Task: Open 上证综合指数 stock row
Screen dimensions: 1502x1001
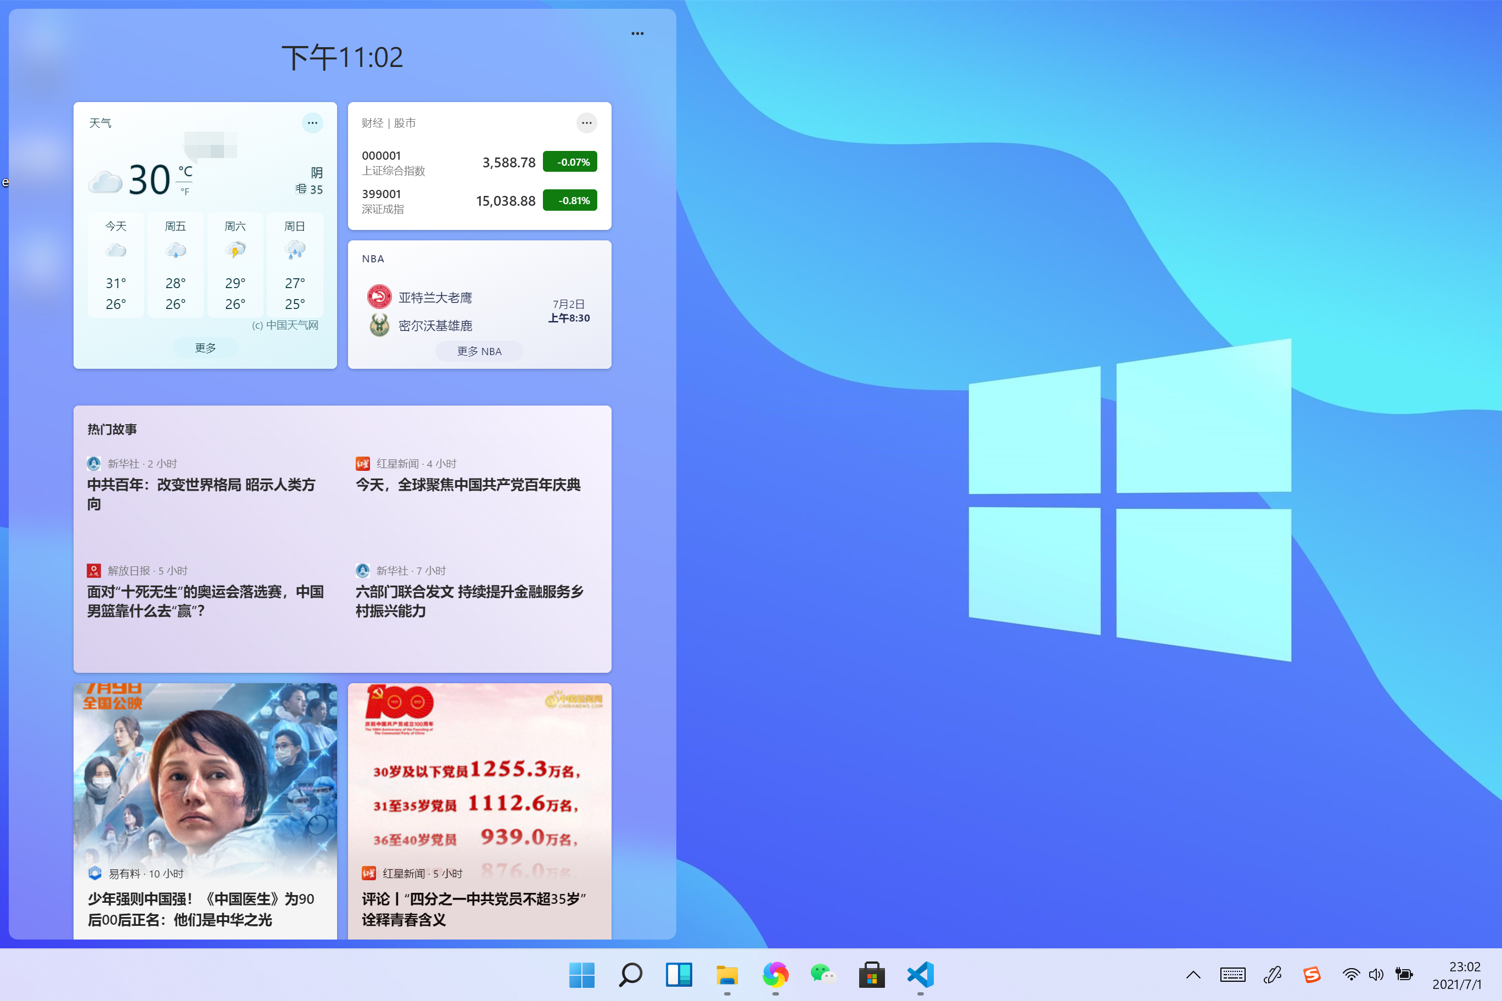Action: (479, 162)
